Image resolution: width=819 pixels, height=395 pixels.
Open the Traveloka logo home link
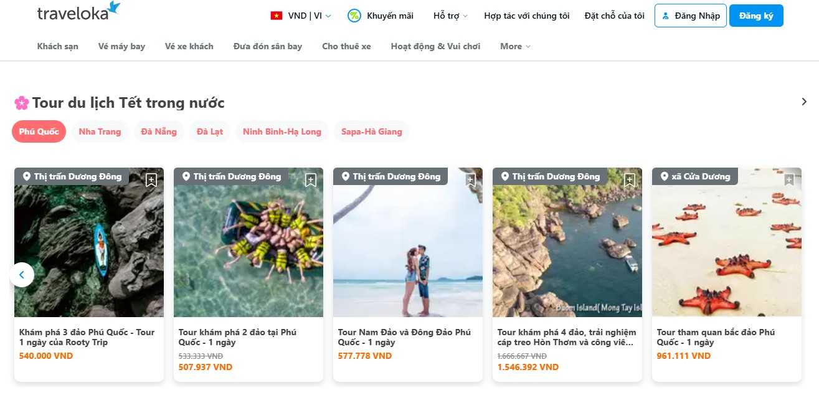[78, 11]
